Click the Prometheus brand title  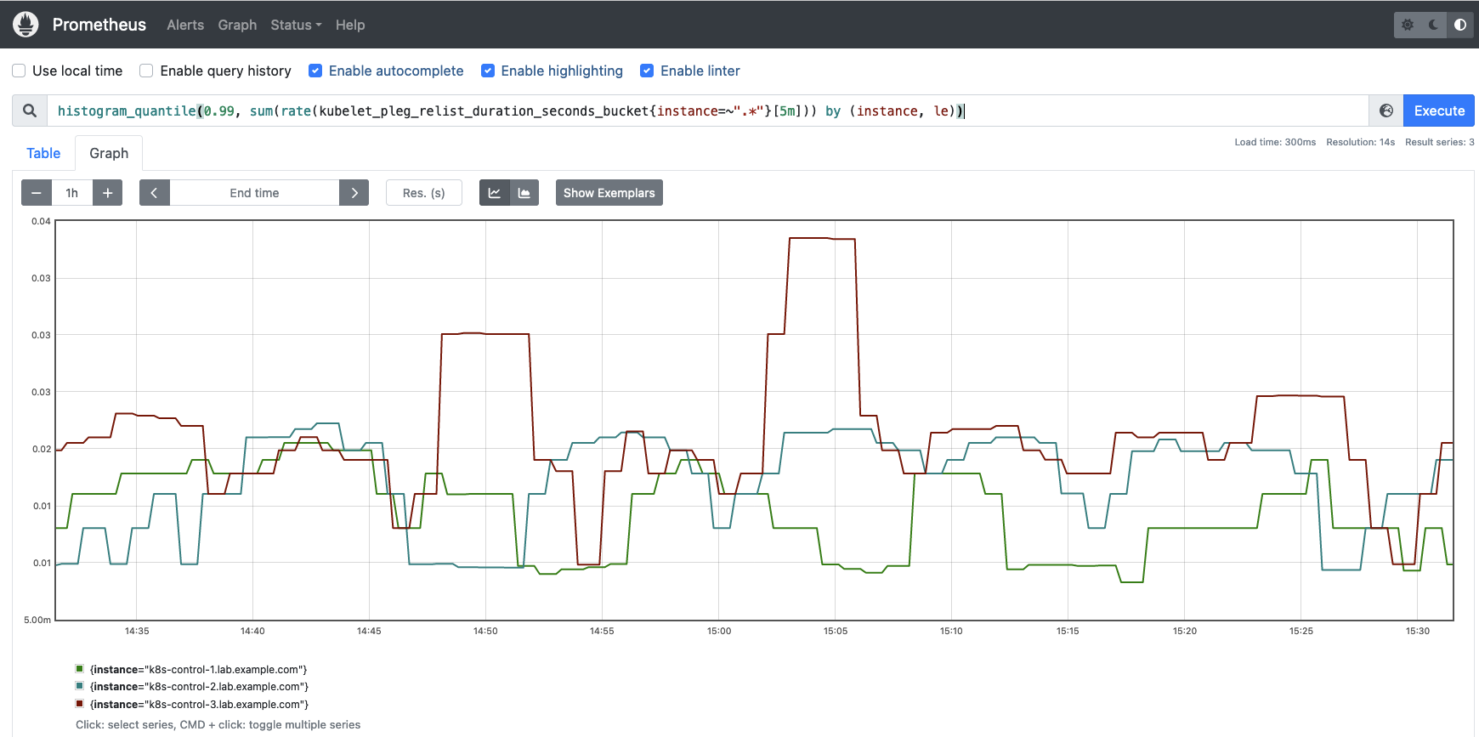point(99,25)
